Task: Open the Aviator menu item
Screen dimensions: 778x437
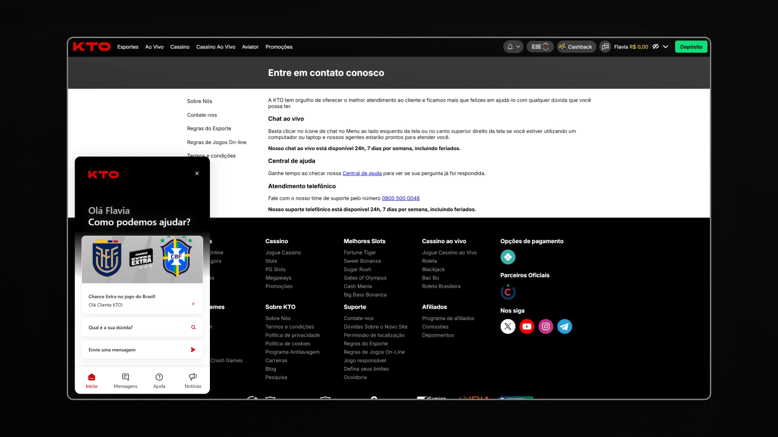Action: [250, 47]
